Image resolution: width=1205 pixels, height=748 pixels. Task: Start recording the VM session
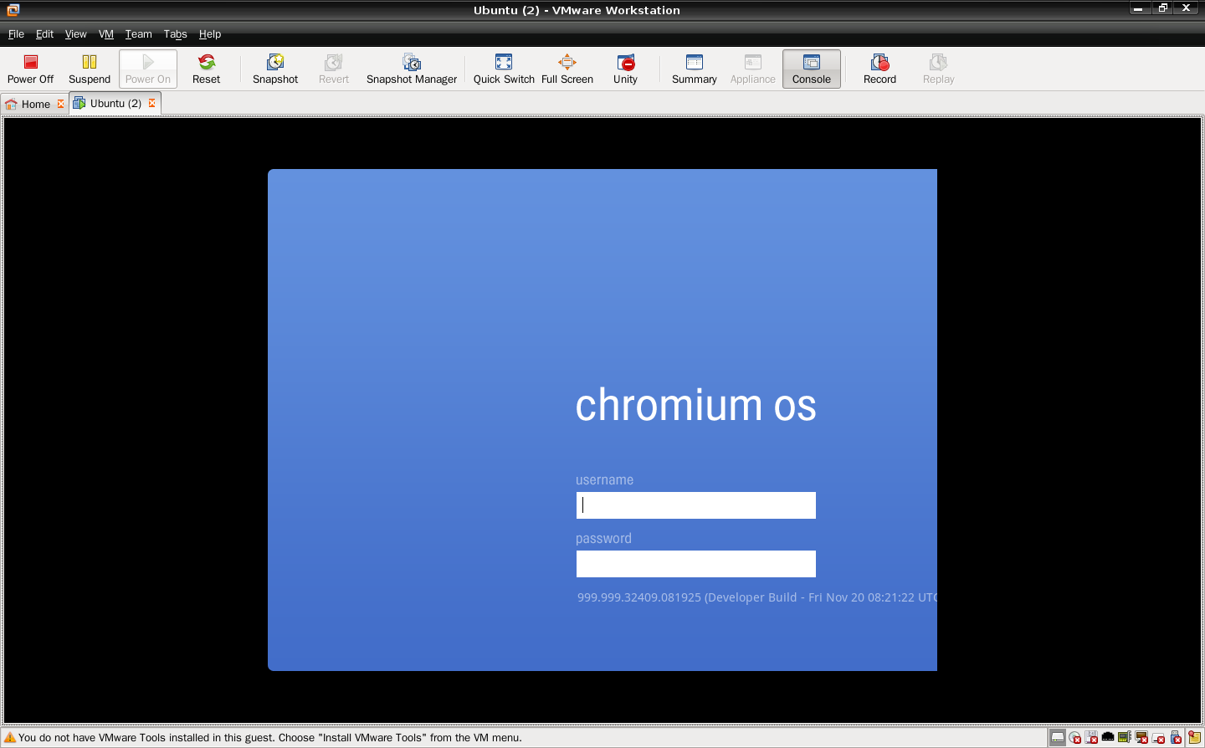(x=879, y=68)
